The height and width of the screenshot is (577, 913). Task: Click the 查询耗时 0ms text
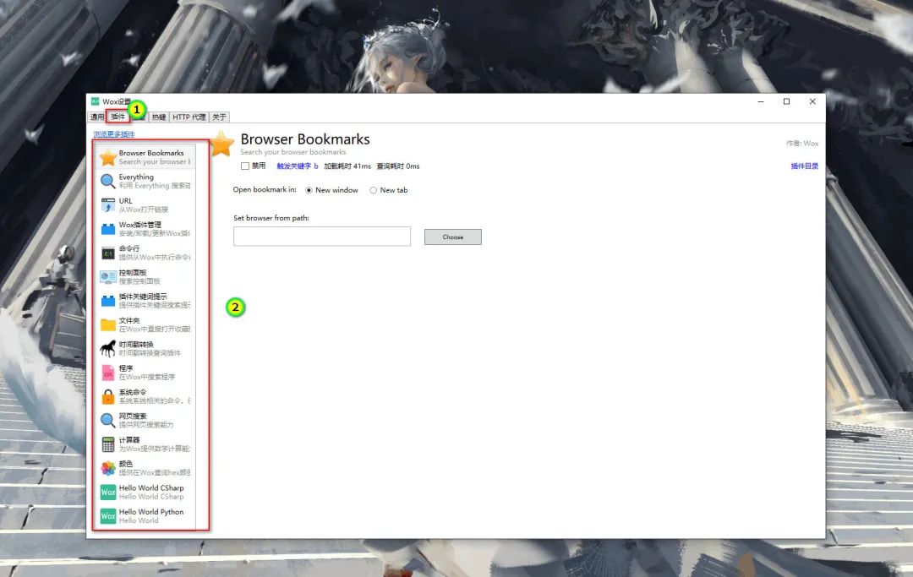[x=397, y=166]
